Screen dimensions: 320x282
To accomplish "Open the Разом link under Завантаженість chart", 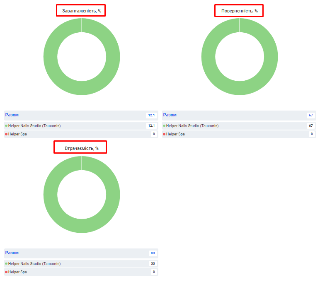I will coord(12,115).
